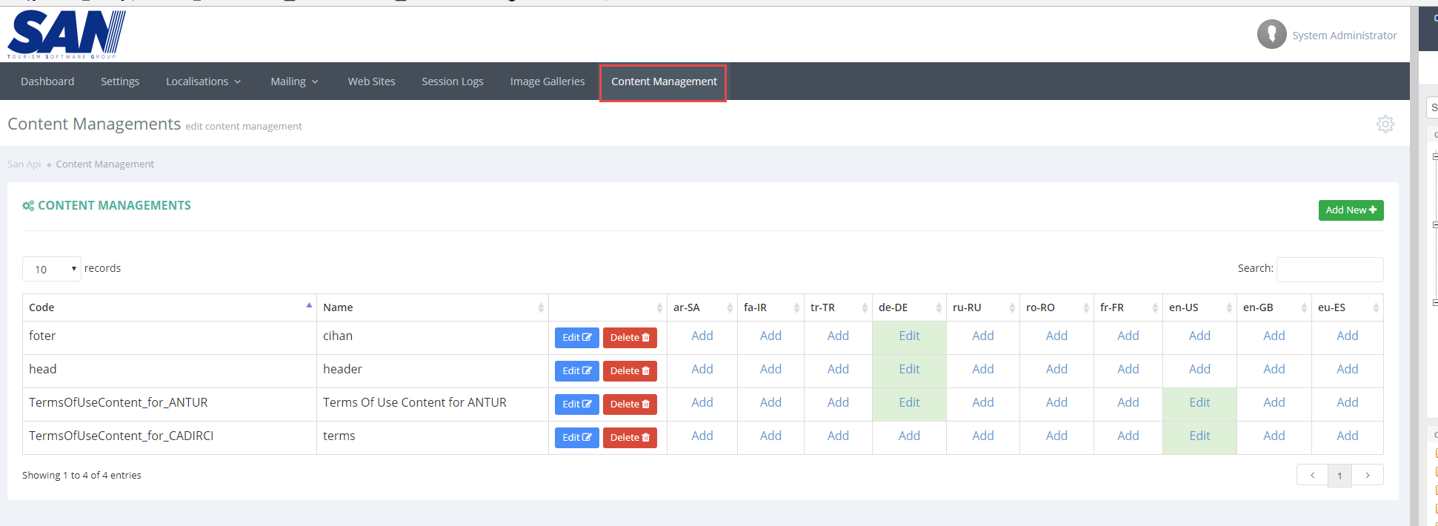
Task: Sort by en-US column arrows
Action: (1228, 307)
